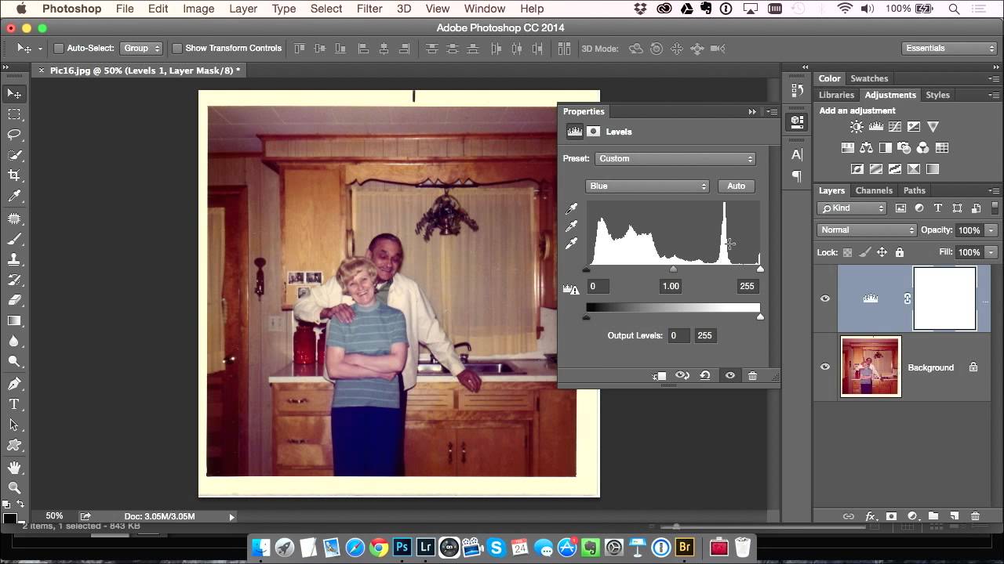Select the Gradient tool
Screen dimensions: 1004x564
tap(14, 320)
